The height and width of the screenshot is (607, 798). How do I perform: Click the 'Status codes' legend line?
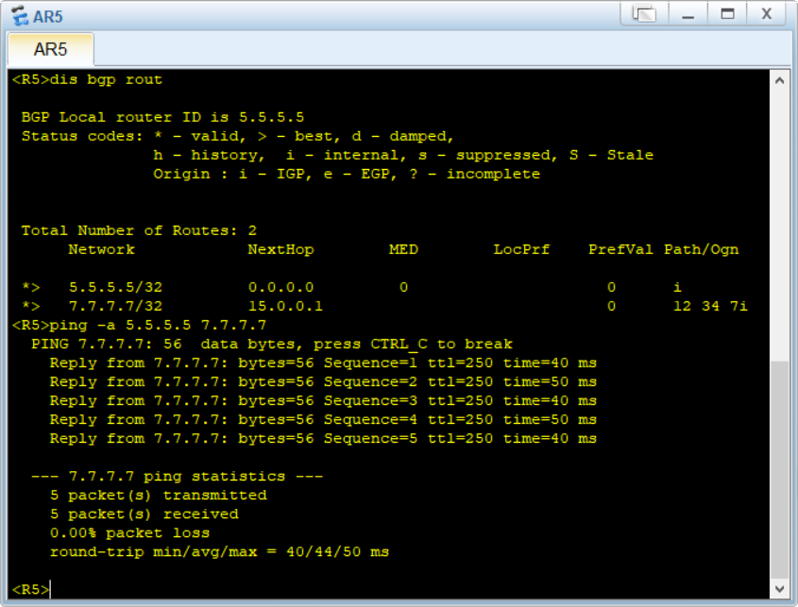click(238, 136)
